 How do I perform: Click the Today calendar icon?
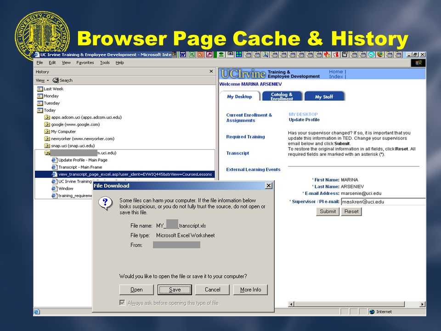pyautogui.click(x=40, y=110)
